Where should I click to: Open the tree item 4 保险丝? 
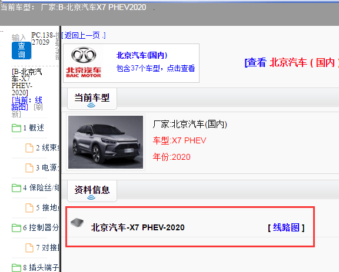(41, 188)
